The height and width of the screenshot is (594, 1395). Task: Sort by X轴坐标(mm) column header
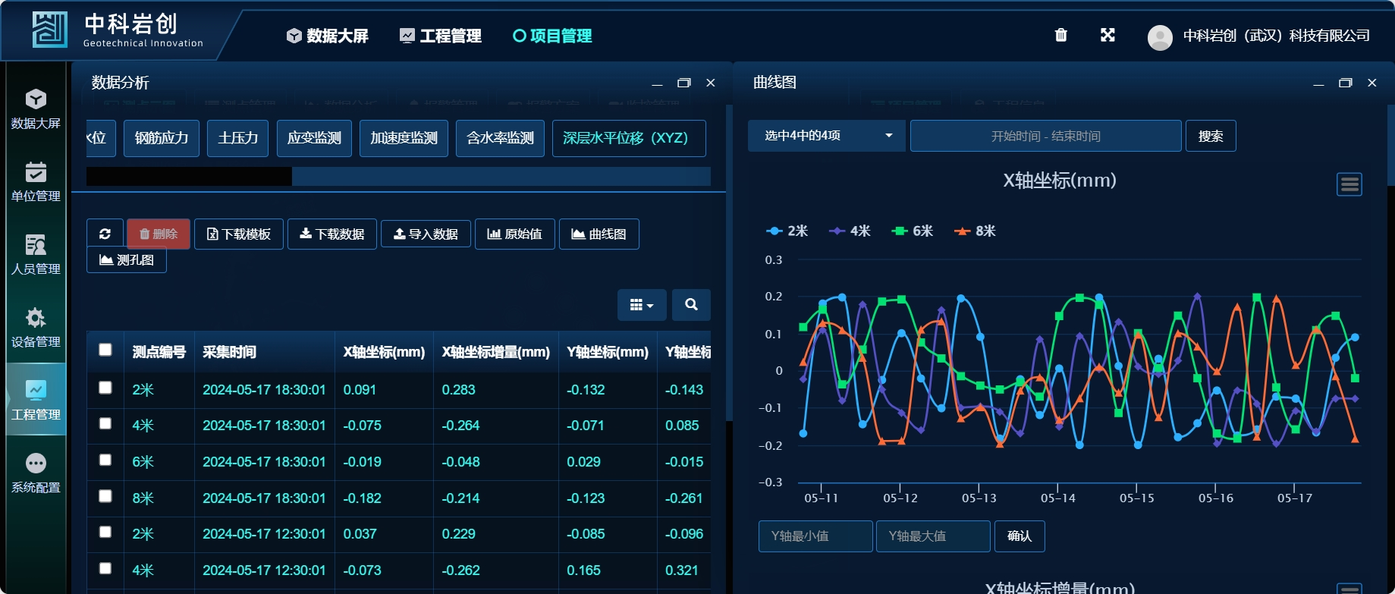coord(384,352)
